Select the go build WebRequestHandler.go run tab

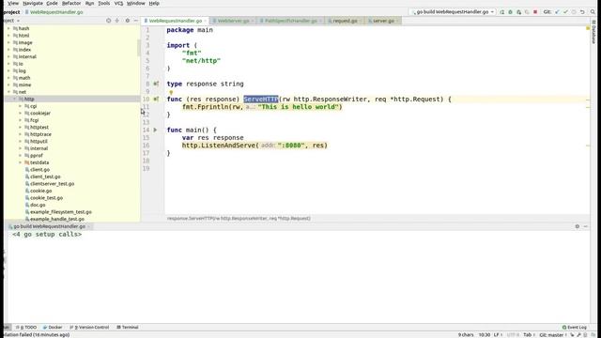pos(49,226)
